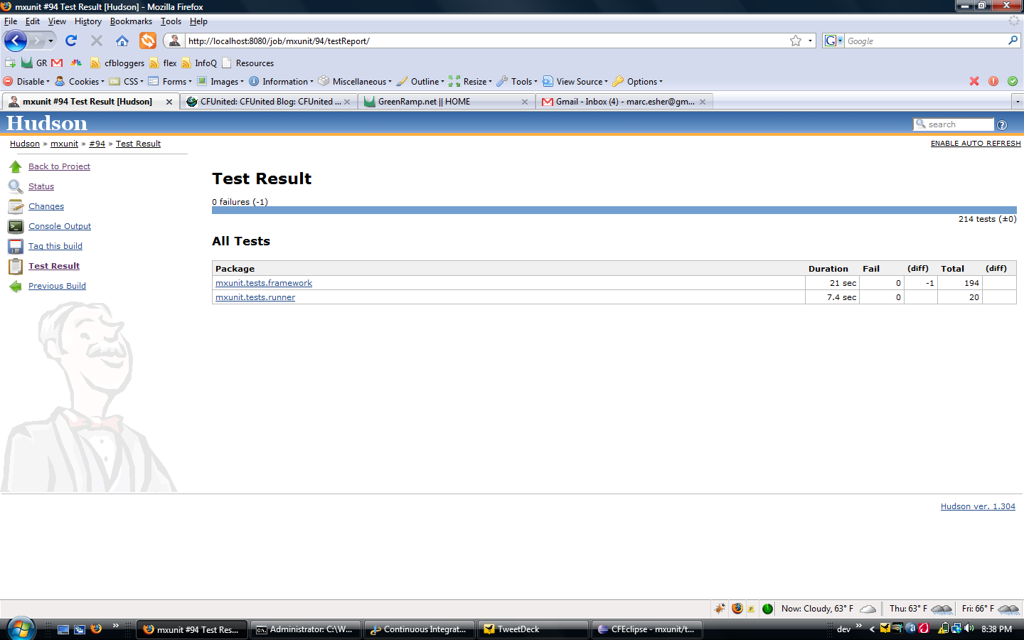
Task: Open the Bookmarks menu
Action: point(131,21)
